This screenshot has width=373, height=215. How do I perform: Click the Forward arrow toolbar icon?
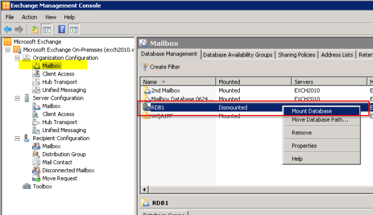pyautogui.click(x=19, y=29)
